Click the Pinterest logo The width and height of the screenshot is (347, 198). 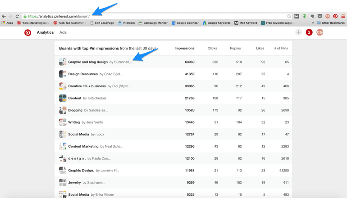pos(27,32)
